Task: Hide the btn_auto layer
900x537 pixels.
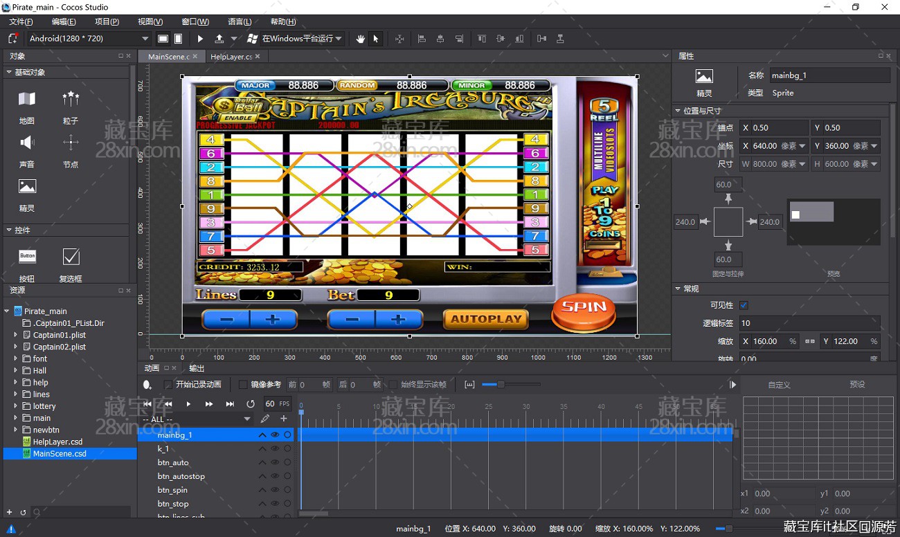Action: [x=275, y=462]
